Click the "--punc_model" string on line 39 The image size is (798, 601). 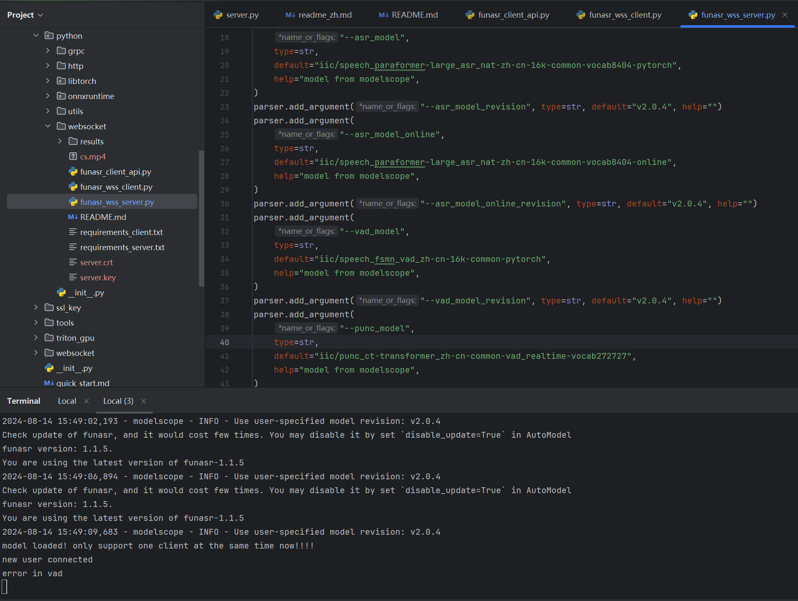click(x=375, y=328)
